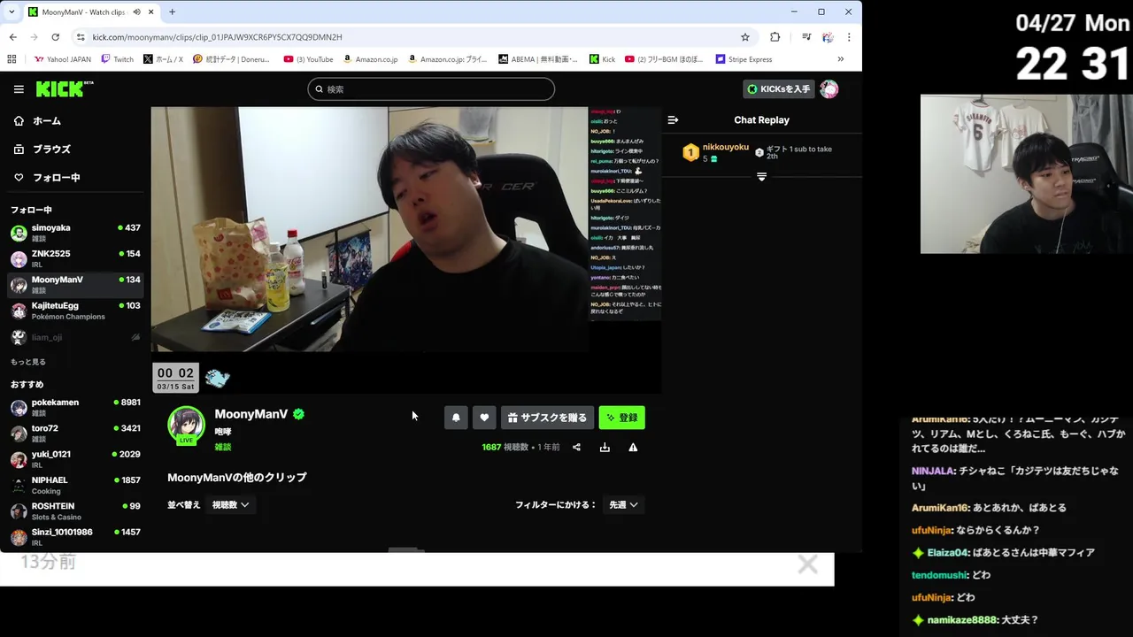Open the recommended channel toro72
The image size is (1133, 637).
click(75, 433)
